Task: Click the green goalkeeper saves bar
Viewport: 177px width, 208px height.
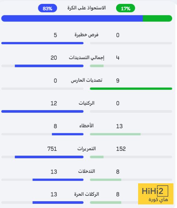Action: [x=131, y=89]
